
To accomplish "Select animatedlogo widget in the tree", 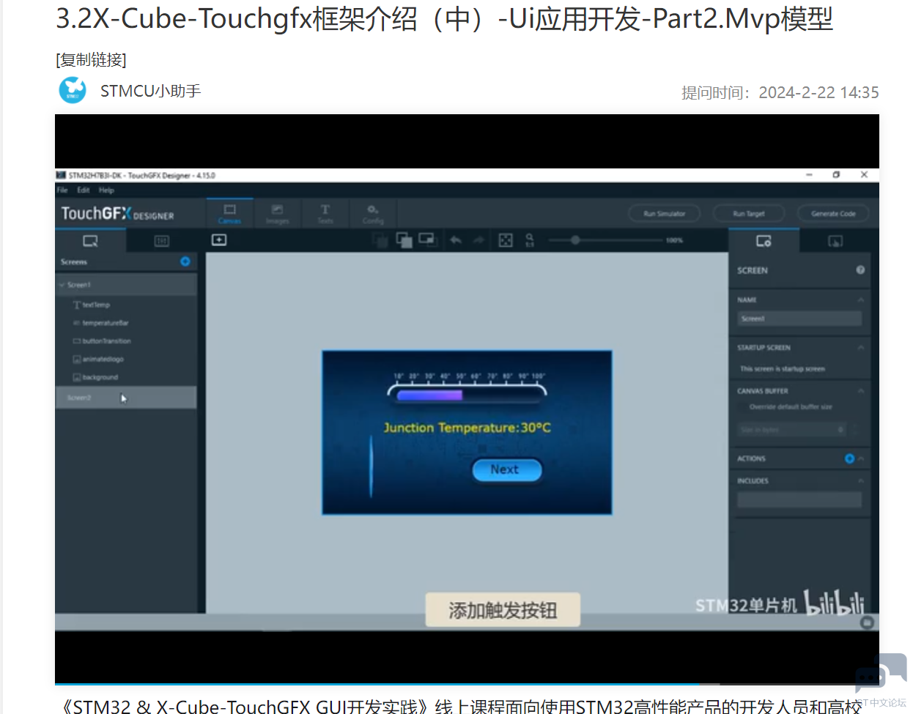I will point(103,360).
